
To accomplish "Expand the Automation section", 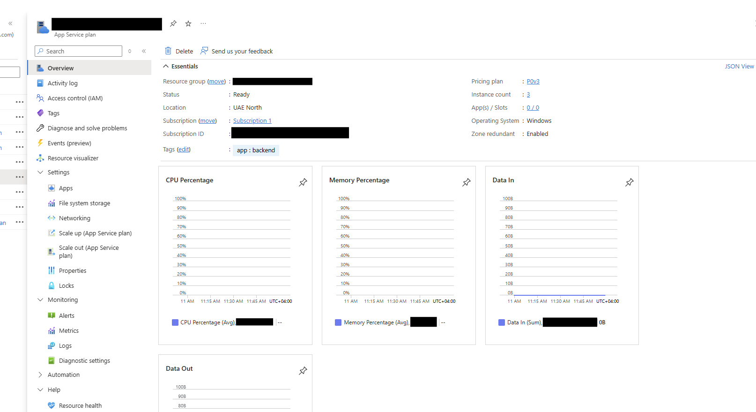I will [40, 375].
